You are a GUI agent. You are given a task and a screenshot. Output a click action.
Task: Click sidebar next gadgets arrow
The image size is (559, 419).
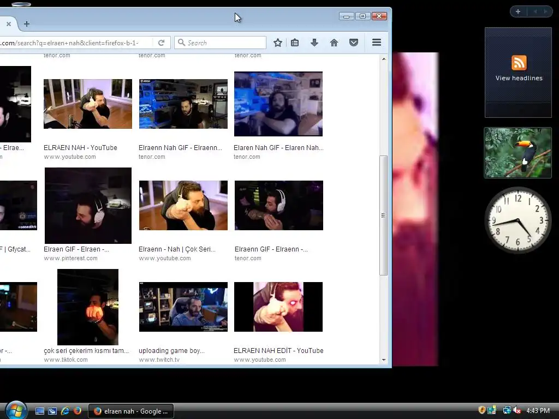[x=545, y=11]
